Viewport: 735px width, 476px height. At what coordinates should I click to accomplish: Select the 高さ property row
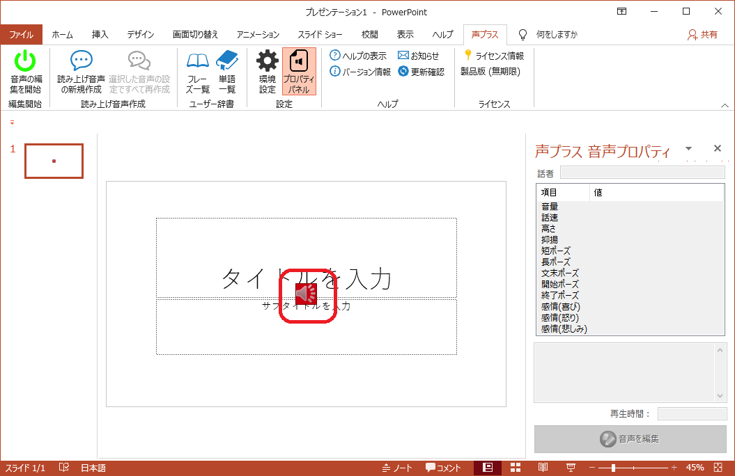pyautogui.click(x=630, y=228)
